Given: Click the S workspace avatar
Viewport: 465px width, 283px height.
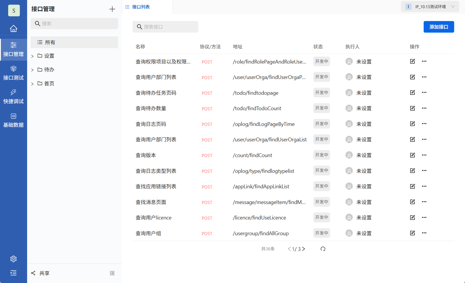Looking at the screenshot, I should [14, 10].
